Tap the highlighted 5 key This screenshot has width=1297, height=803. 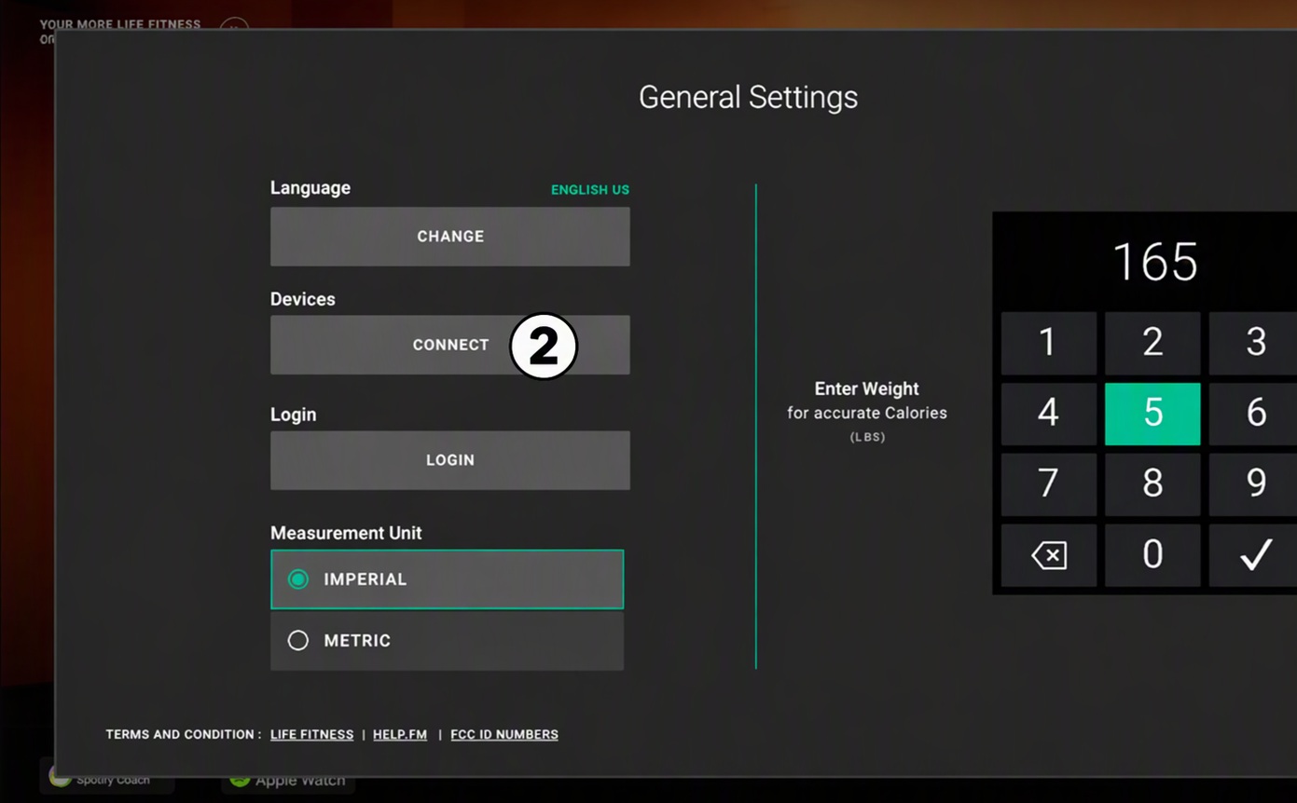point(1152,414)
